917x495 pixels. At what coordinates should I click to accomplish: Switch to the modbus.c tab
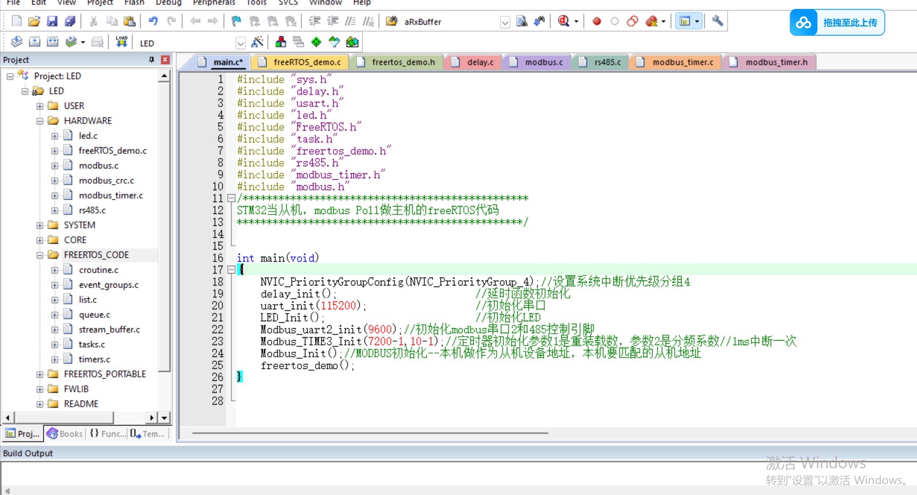click(x=538, y=62)
